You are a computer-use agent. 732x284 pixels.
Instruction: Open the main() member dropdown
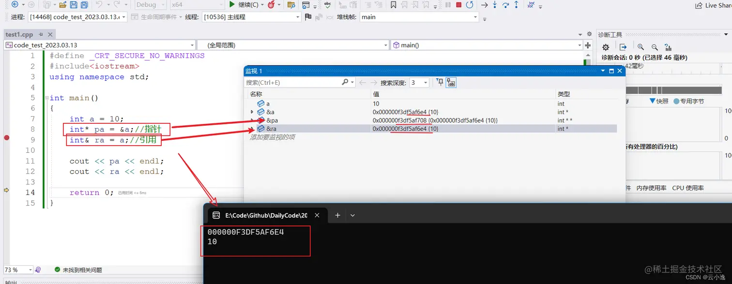point(487,45)
